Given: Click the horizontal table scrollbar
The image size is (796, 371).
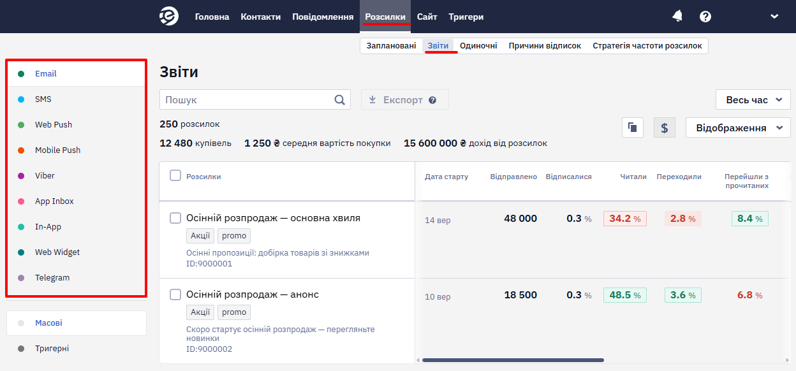Looking at the screenshot, I should [513, 360].
